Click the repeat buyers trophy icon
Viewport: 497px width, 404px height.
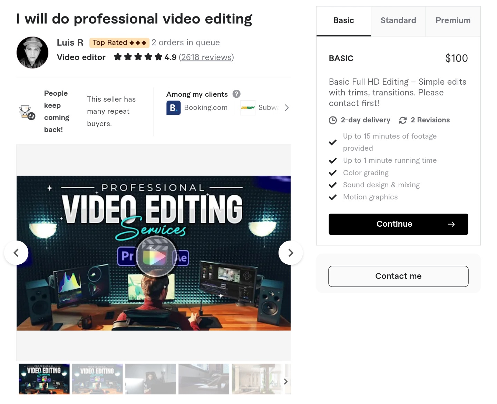27,112
